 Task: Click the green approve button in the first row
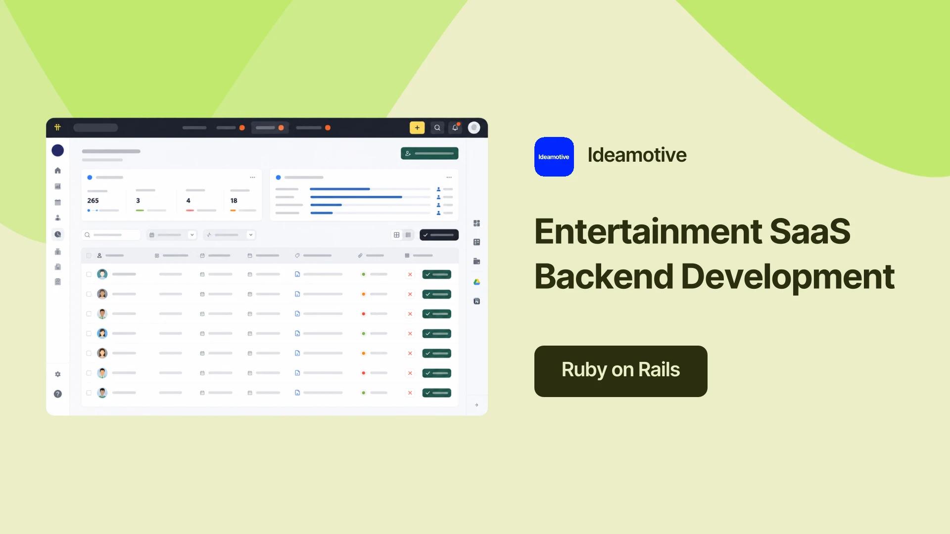[x=436, y=274]
